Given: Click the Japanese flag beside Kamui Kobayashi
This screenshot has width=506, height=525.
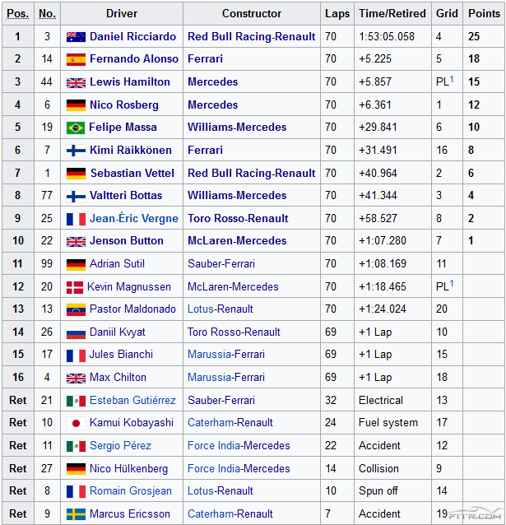Looking at the screenshot, I should click(x=76, y=423).
